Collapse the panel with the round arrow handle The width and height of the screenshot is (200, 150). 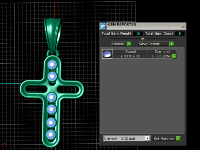(x=143, y=39)
